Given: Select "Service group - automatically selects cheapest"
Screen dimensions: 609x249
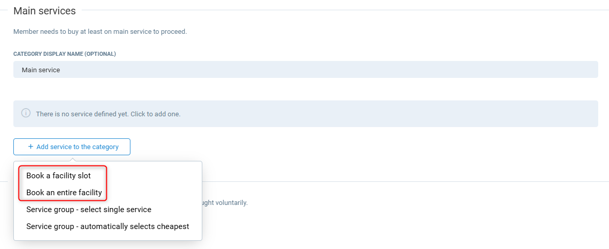Looking at the screenshot, I should click(108, 226).
